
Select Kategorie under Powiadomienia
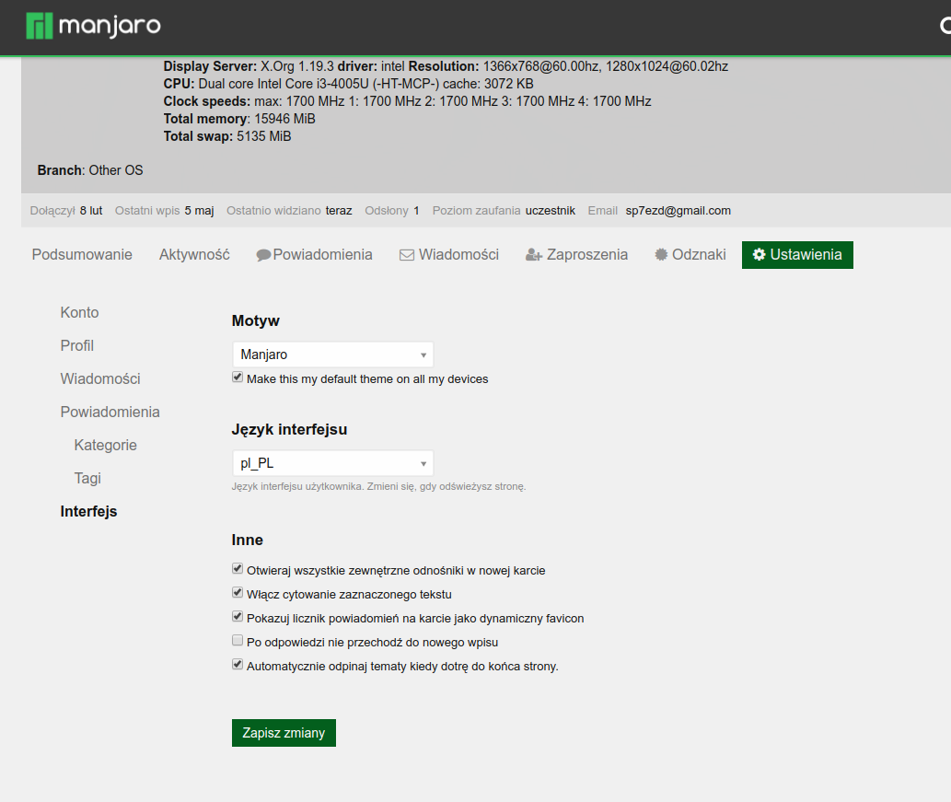point(106,446)
